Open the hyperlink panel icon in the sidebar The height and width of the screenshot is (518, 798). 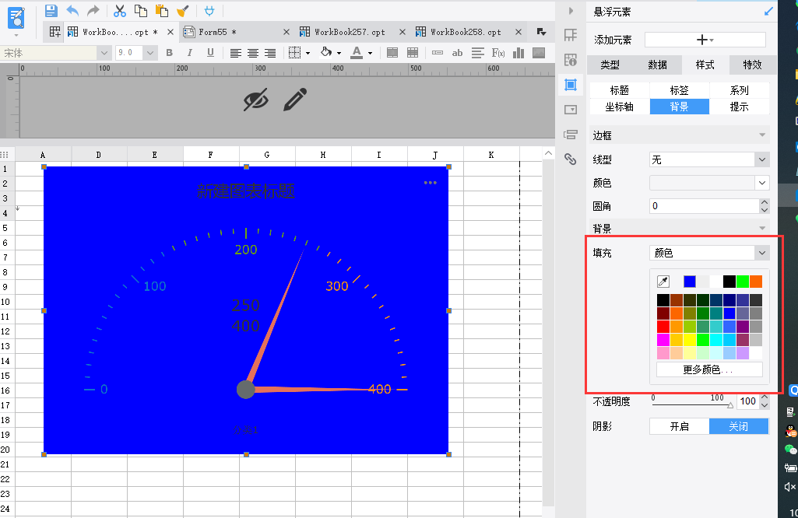[571, 159]
